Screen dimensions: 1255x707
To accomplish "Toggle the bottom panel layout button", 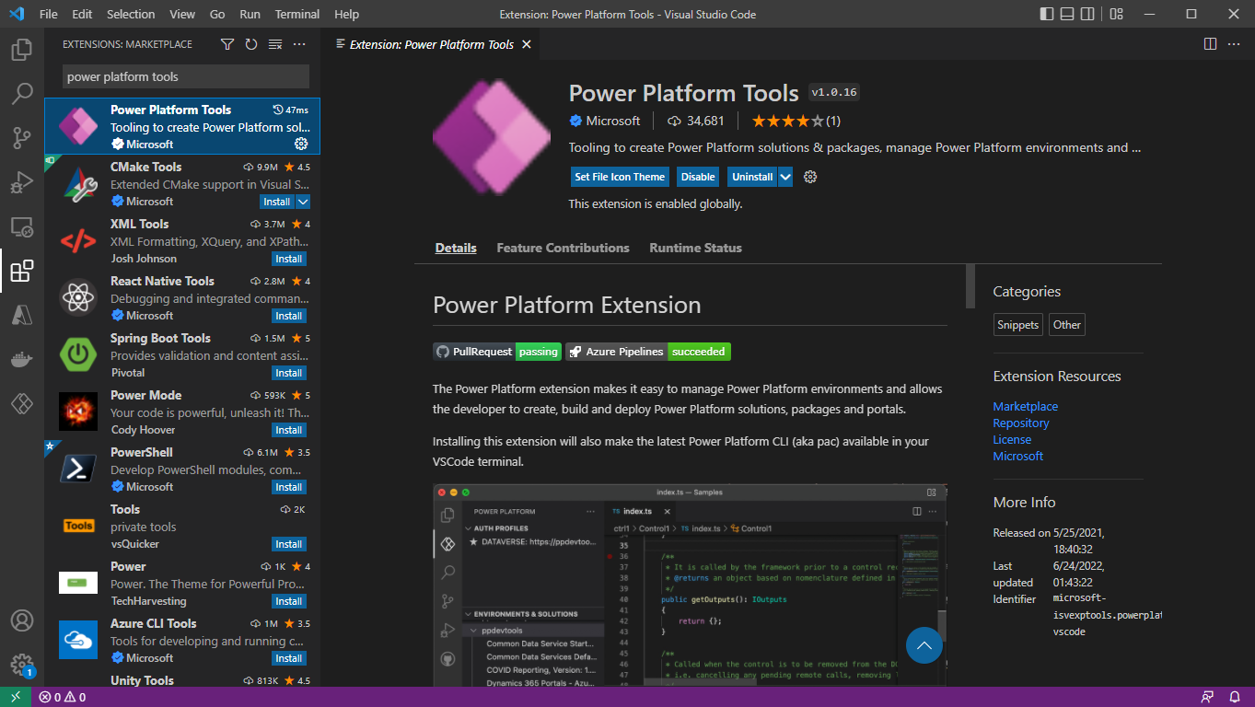I will [x=1068, y=14].
